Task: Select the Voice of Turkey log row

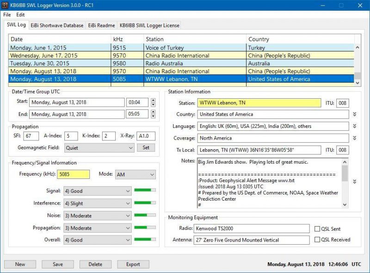Action: [181, 48]
